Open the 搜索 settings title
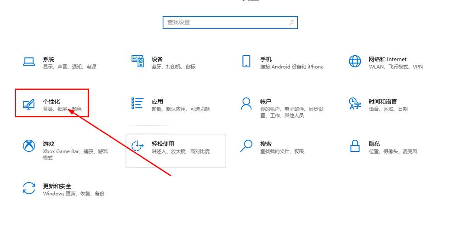The image size is (450, 230). point(266,144)
